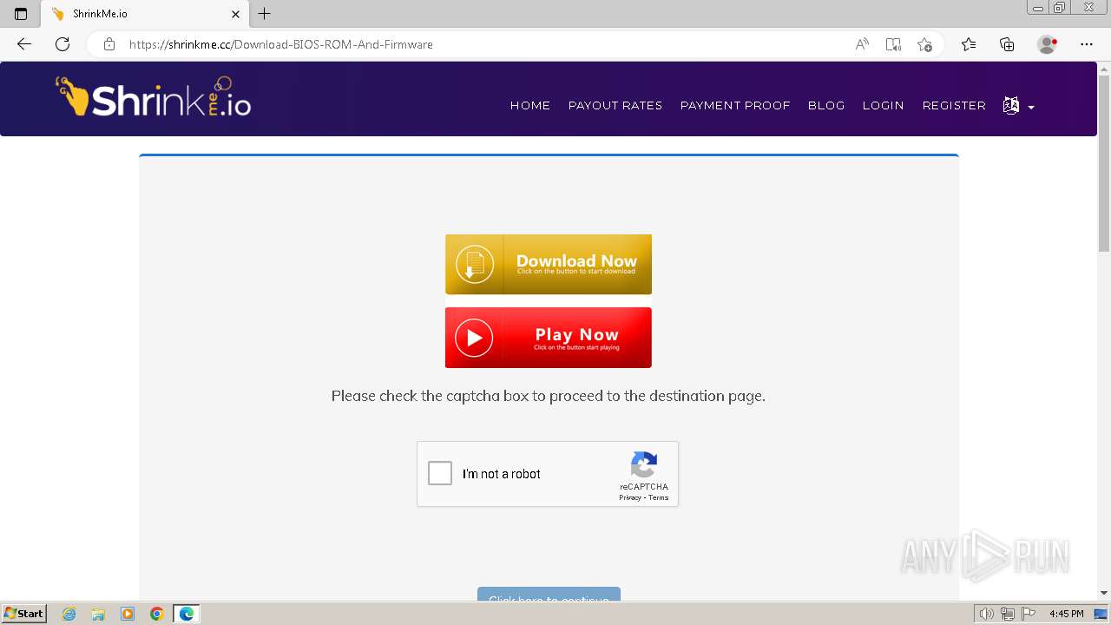
Task: Switch to Microsoft Edge taskbar icon
Action: click(187, 614)
